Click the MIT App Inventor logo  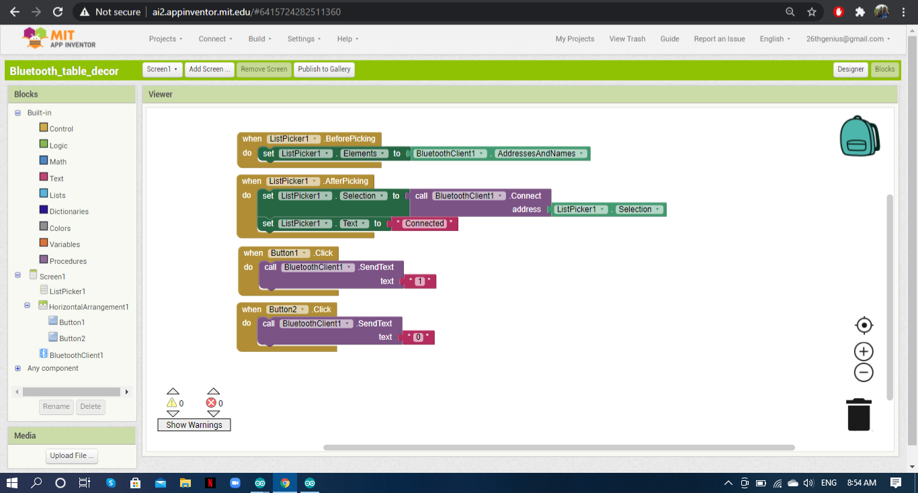click(x=59, y=38)
